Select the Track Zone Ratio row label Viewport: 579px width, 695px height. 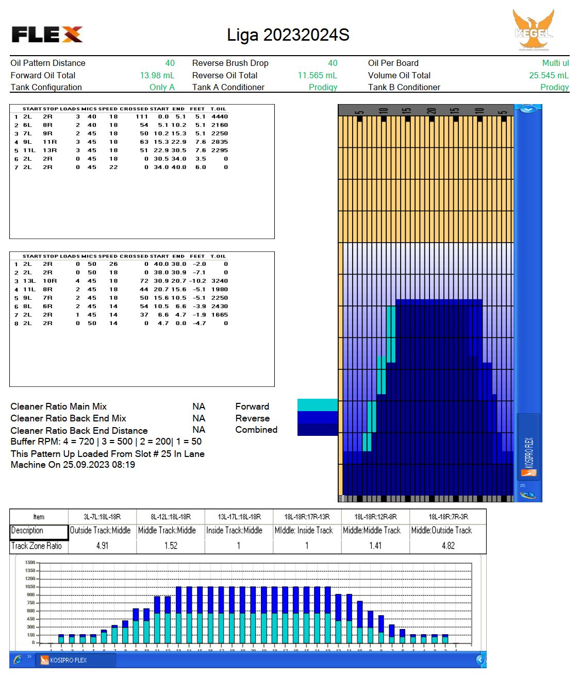[x=39, y=546]
